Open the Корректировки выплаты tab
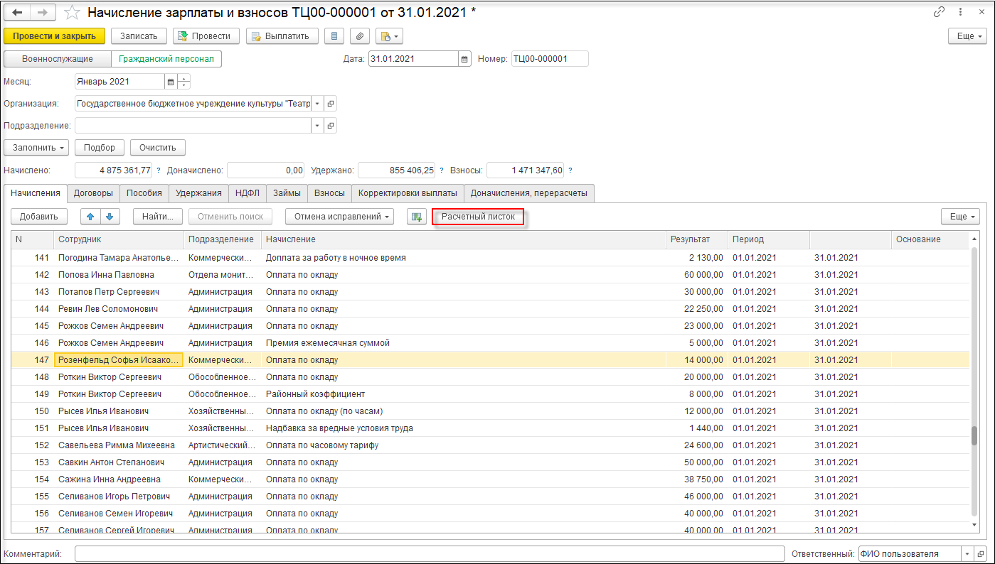Image resolution: width=995 pixels, height=564 pixels. click(408, 193)
